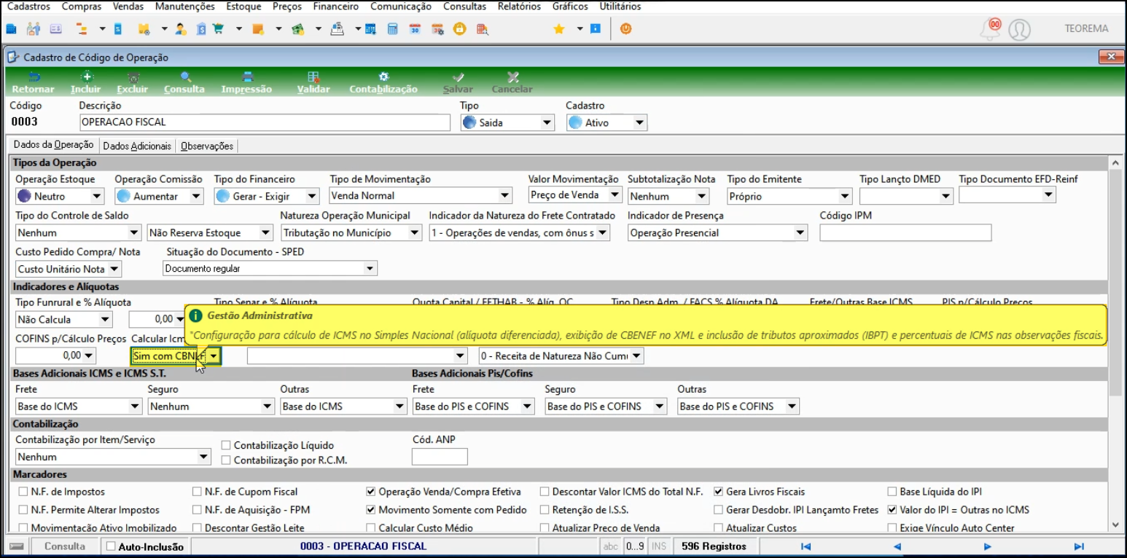Open the calendar icon showing 30

415,29
